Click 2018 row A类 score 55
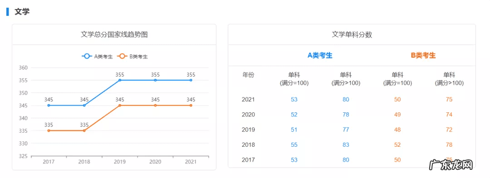This screenshot has height=178, width=490. coord(294,145)
